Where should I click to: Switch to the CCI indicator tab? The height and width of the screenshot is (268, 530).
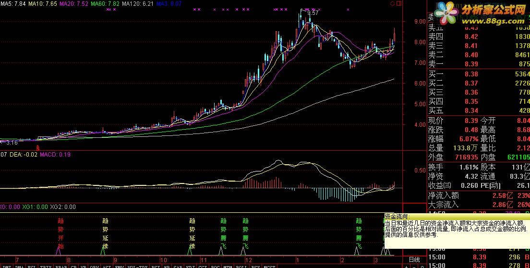203,266
